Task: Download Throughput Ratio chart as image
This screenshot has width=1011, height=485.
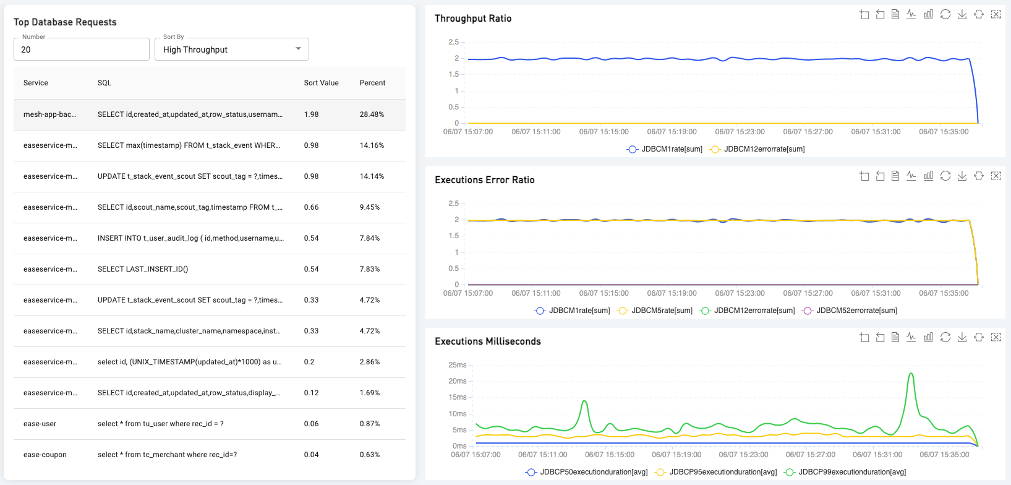Action: pos(962,14)
